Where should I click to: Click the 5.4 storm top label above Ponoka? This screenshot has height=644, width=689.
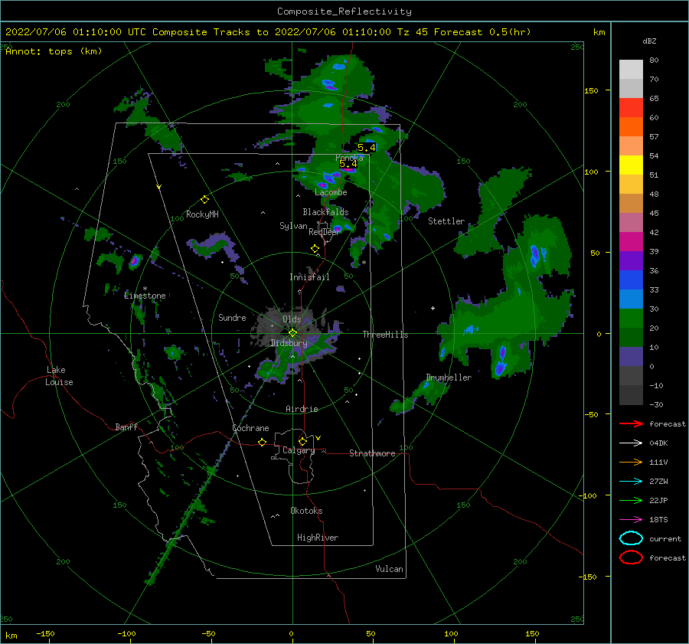[x=367, y=148]
